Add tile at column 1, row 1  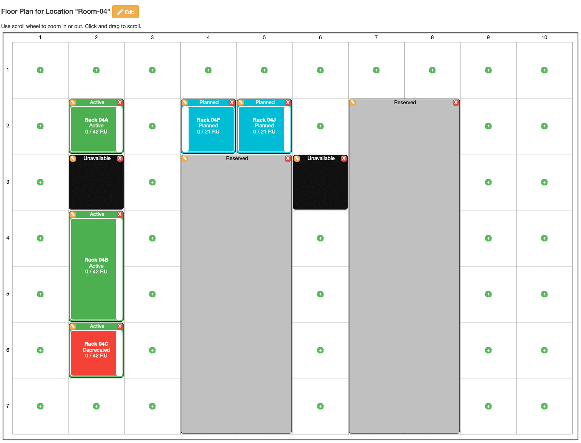[40, 70]
